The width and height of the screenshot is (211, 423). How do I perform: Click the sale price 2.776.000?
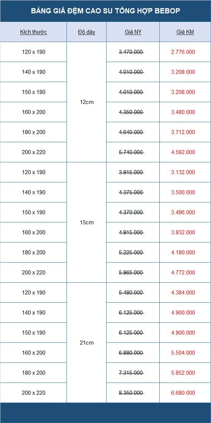(x=183, y=52)
